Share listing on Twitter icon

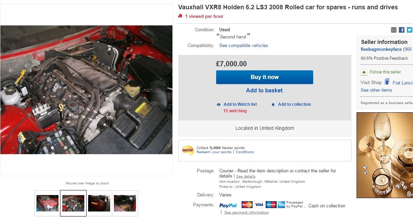pos(409,30)
